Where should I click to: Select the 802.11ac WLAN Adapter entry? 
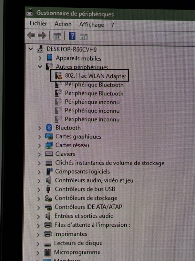click(x=96, y=76)
